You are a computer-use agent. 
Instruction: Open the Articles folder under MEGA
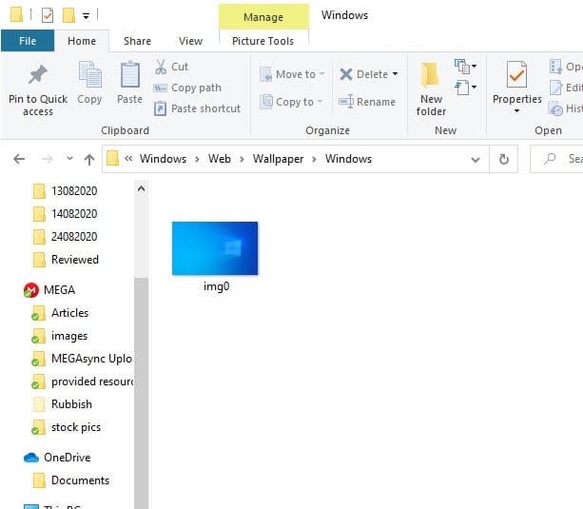pos(61,313)
